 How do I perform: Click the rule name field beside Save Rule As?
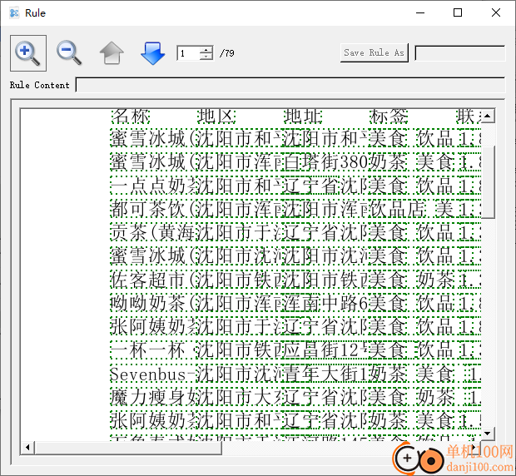[x=459, y=53]
